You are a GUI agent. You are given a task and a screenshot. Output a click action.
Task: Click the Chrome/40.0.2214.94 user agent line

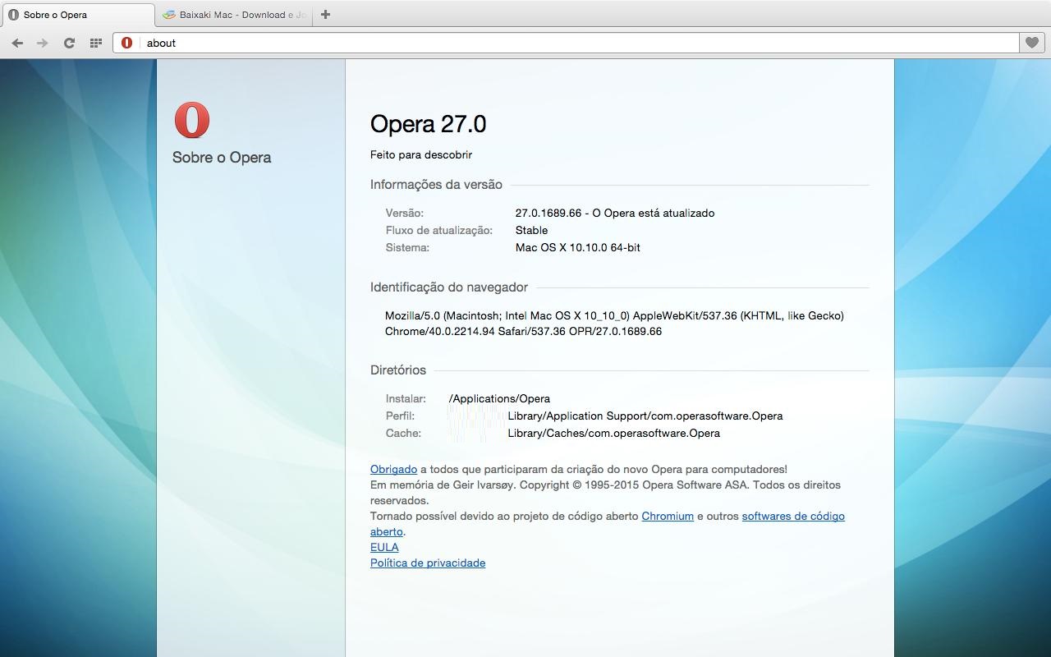click(523, 331)
